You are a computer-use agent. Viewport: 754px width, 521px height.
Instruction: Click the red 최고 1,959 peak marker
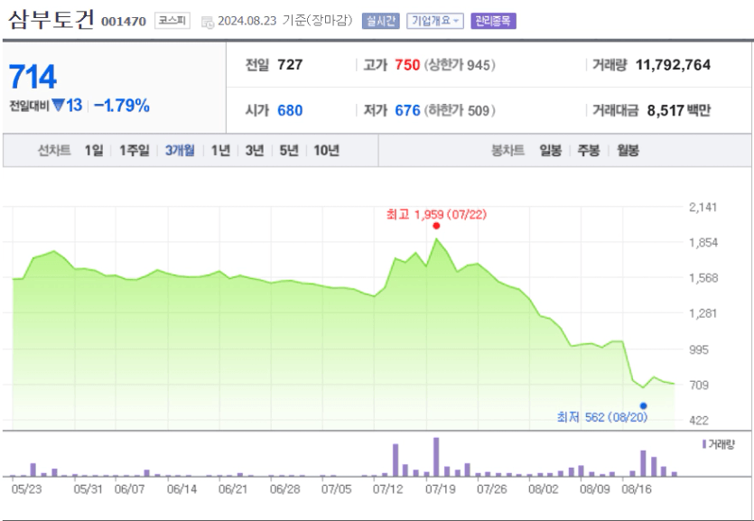436,226
